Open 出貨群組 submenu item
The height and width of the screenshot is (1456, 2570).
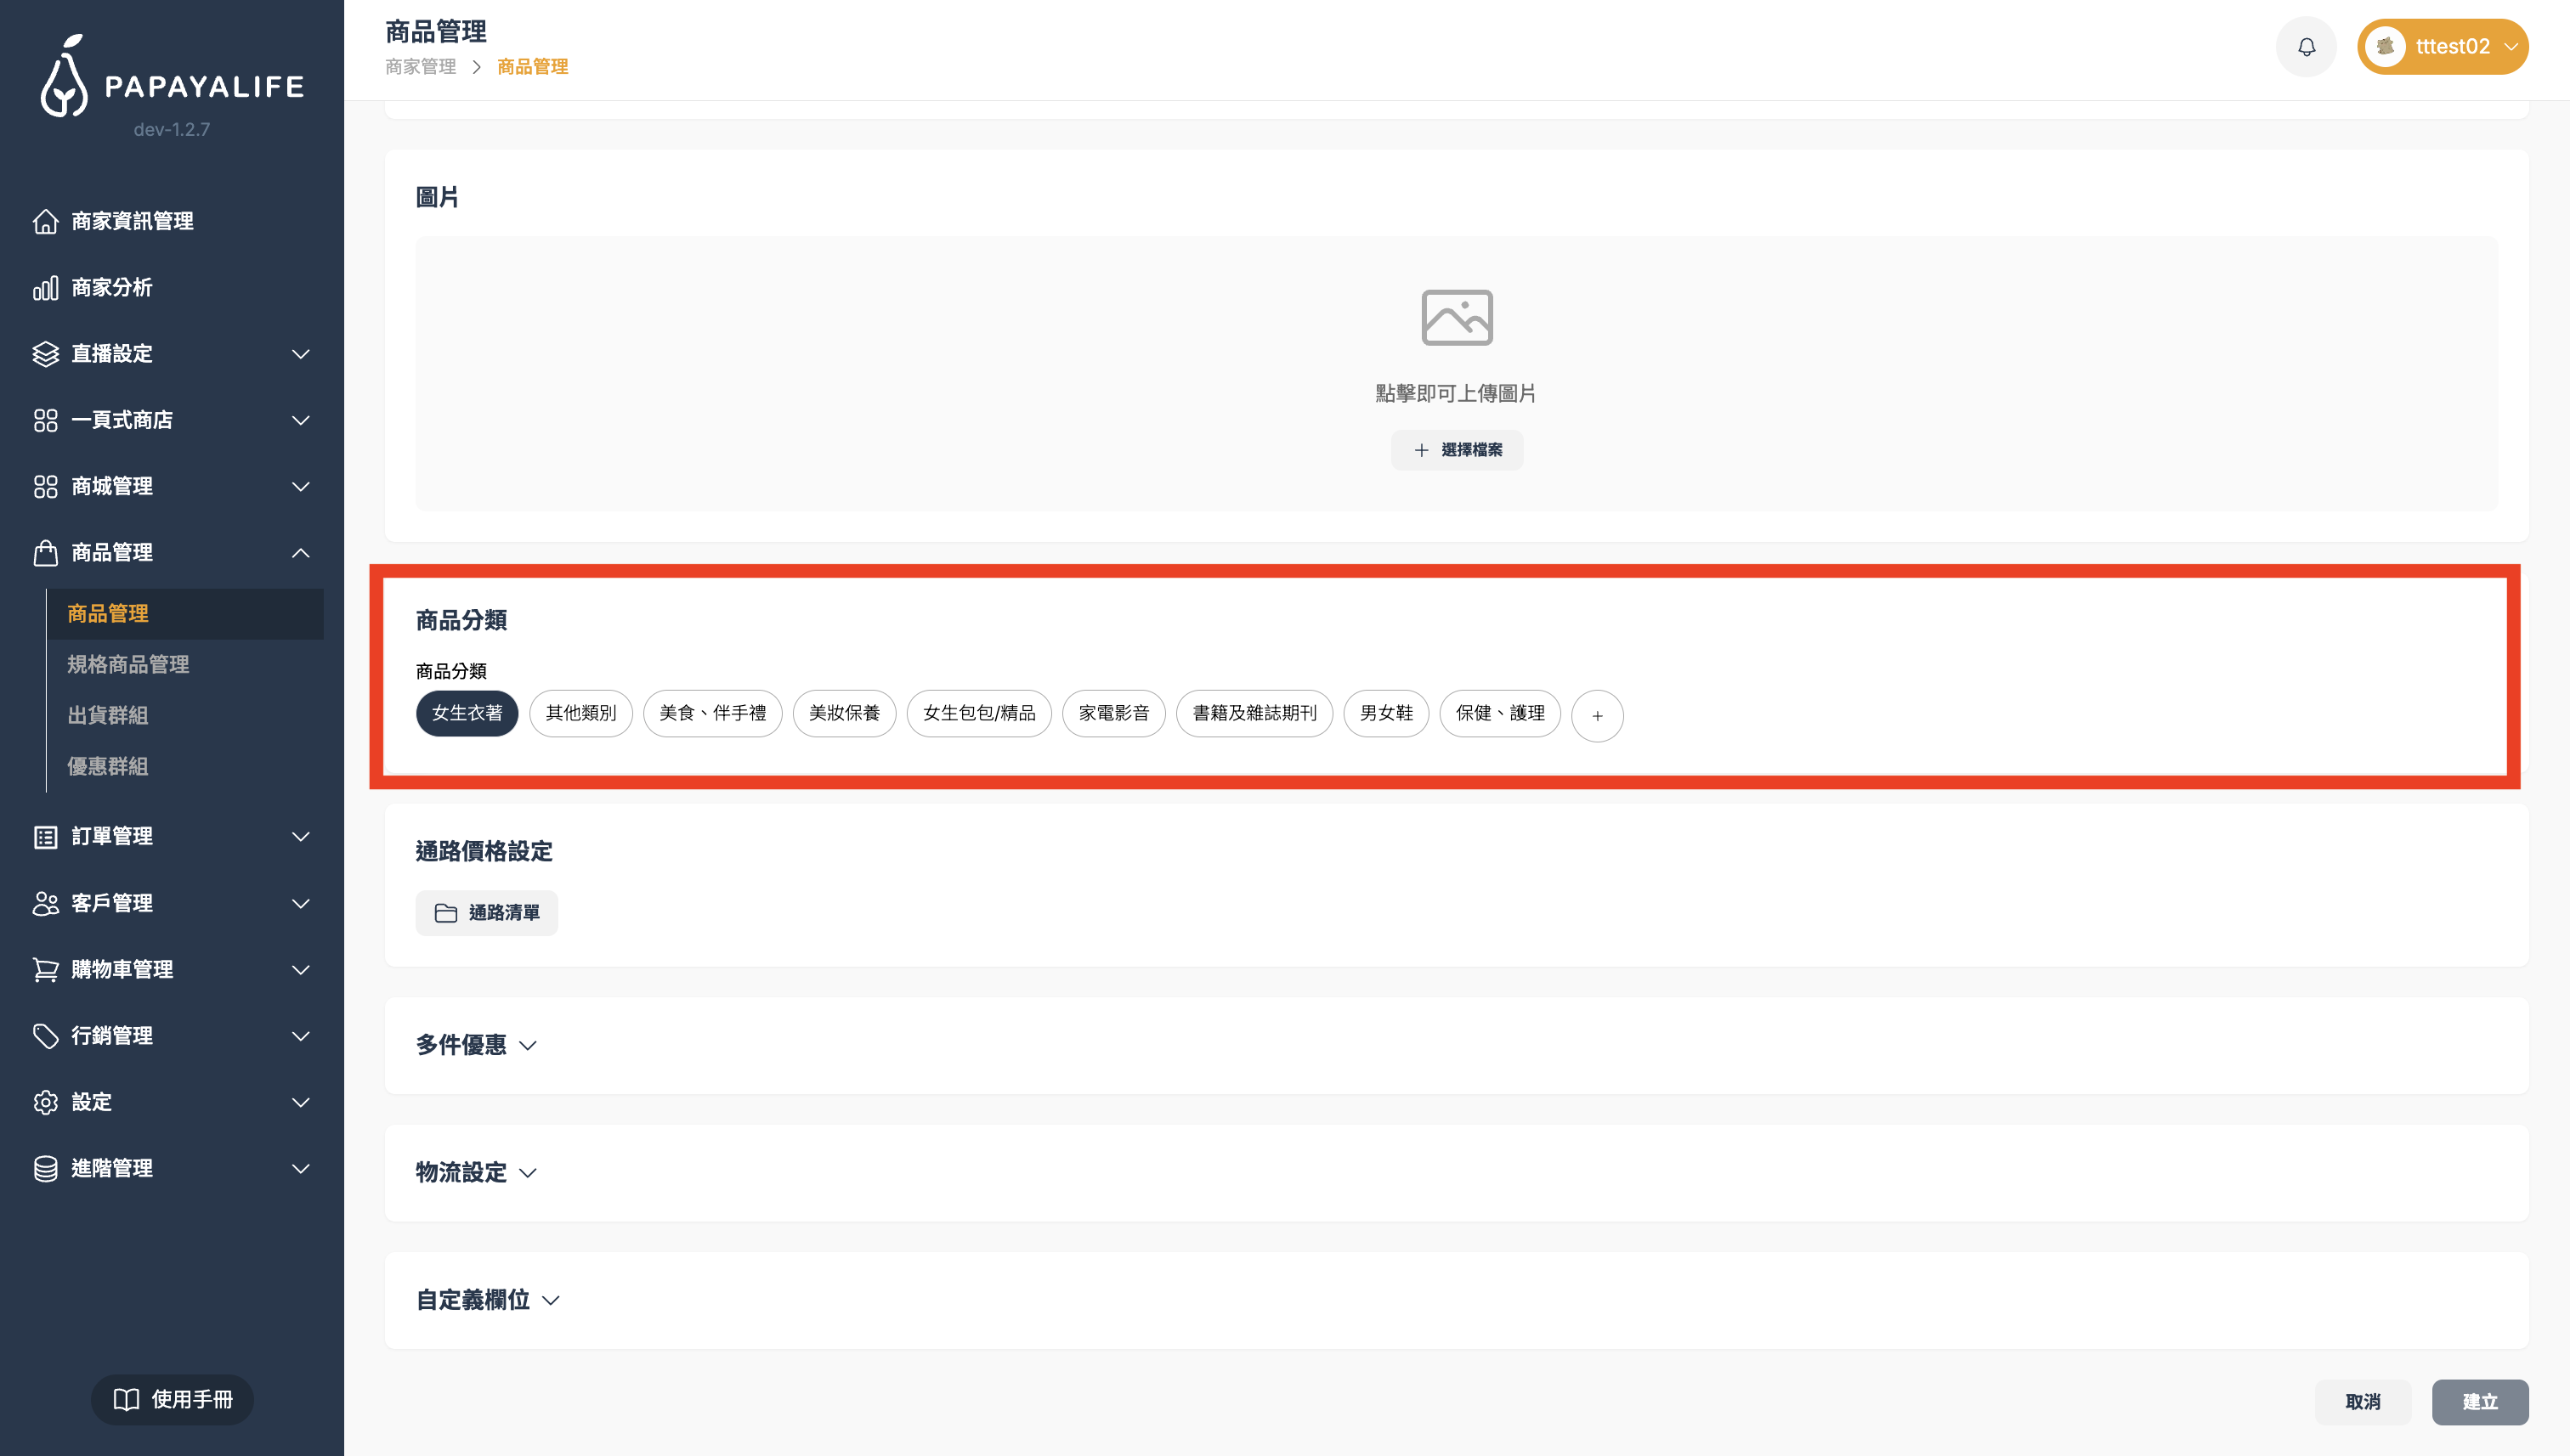tap(108, 716)
